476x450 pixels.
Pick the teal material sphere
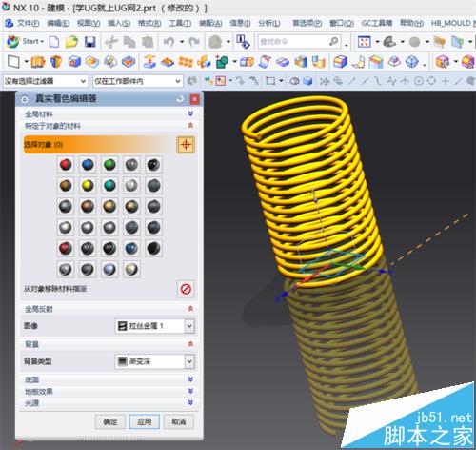tap(109, 186)
